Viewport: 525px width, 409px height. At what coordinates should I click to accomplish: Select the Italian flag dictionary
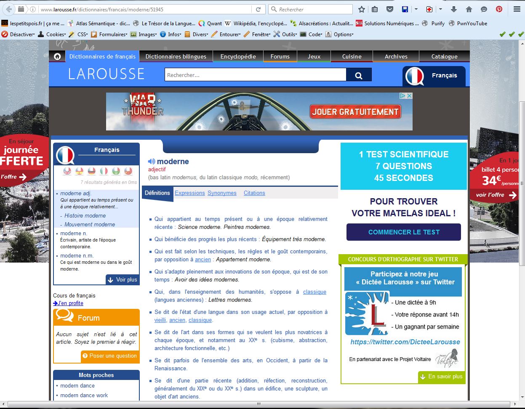click(104, 171)
